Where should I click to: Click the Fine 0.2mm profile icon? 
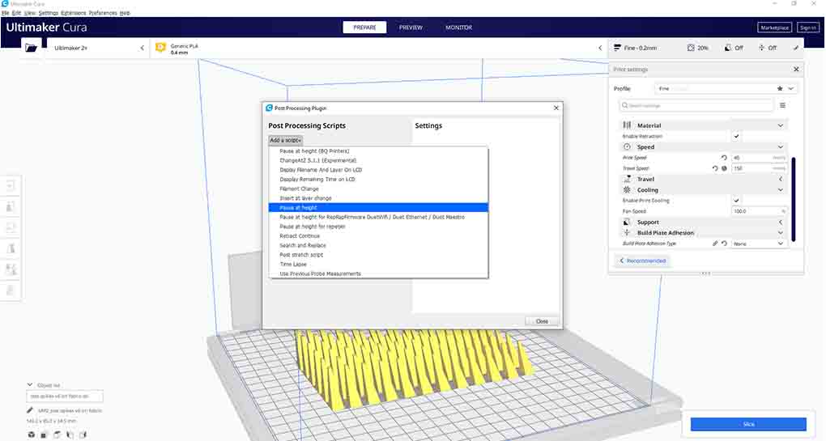click(617, 48)
